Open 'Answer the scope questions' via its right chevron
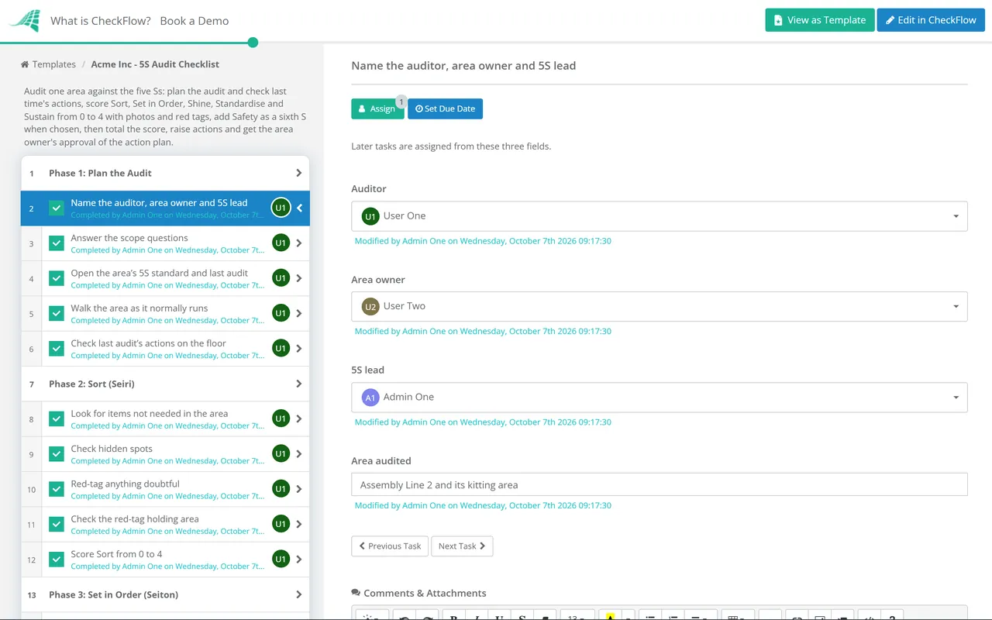This screenshot has width=992, height=620. click(299, 243)
